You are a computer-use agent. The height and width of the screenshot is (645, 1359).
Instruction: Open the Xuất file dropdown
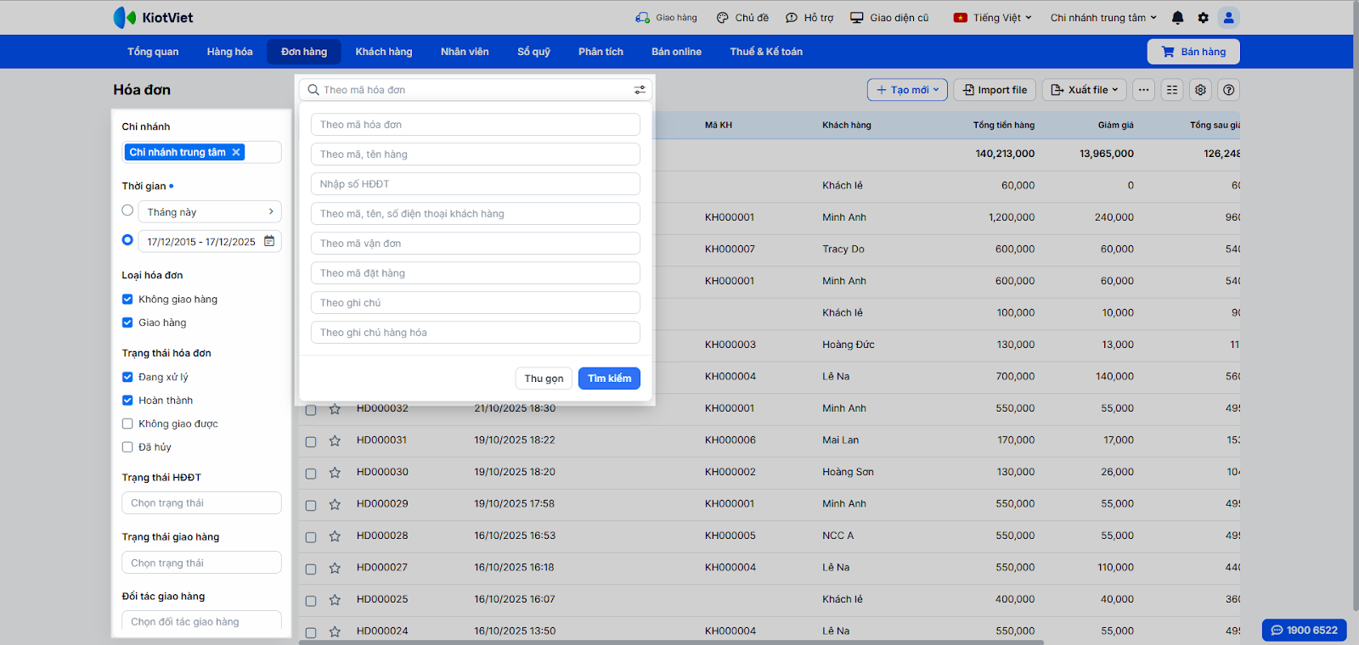[1084, 90]
